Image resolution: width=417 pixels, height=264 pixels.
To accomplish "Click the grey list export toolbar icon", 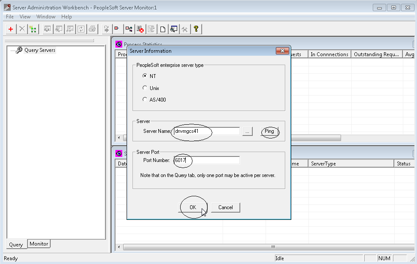I will tap(151, 29).
